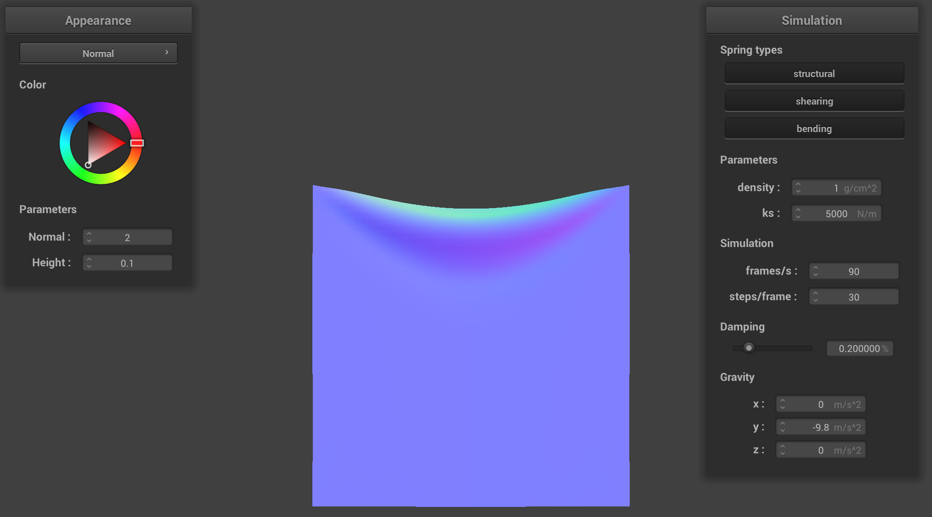Click the density value field
The width and height of the screenshot is (932, 517).
point(837,188)
